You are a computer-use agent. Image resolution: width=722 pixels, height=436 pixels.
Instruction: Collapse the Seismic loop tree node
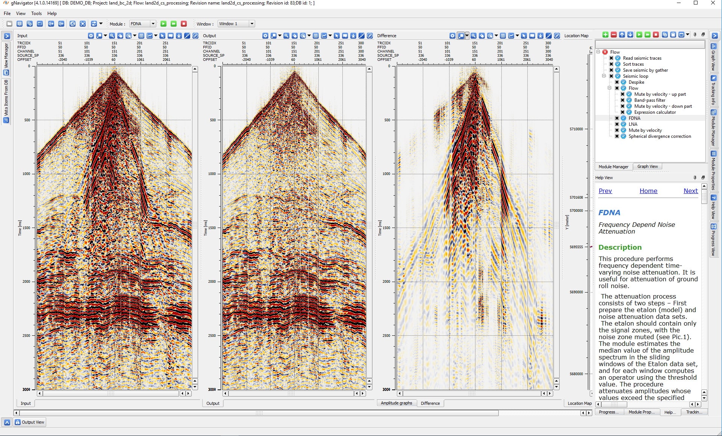(x=604, y=76)
